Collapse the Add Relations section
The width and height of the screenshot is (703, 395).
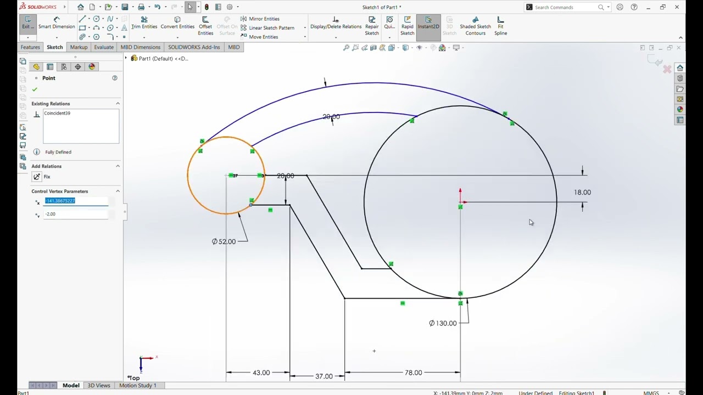click(x=118, y=166)
